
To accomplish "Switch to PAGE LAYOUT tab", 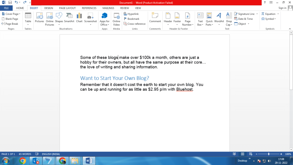I will point(67,8).
